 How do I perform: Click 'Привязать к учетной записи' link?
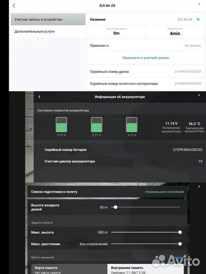coord(145,58)
